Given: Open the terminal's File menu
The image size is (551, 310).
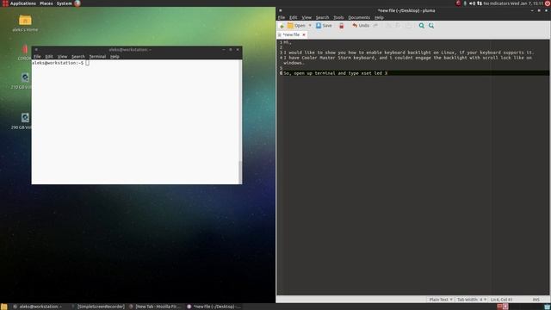Looking at the screenshot, I should (37, 56).
